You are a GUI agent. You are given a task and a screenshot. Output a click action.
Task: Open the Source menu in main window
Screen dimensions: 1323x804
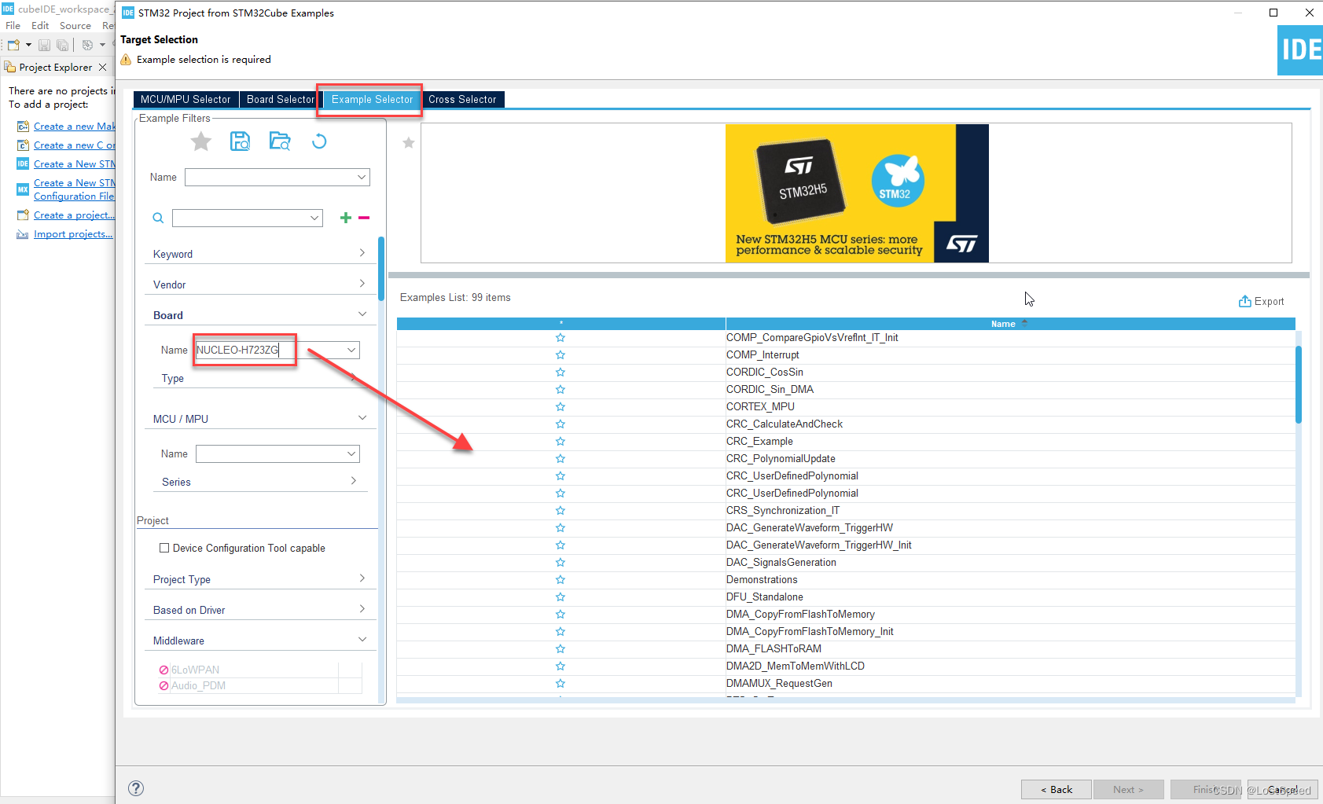tap(75, 25)
